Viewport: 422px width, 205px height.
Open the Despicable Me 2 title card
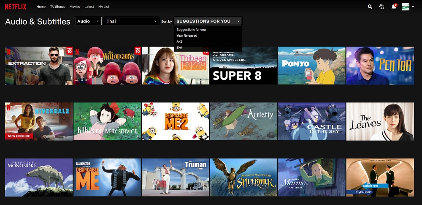(x=175, y=121)
